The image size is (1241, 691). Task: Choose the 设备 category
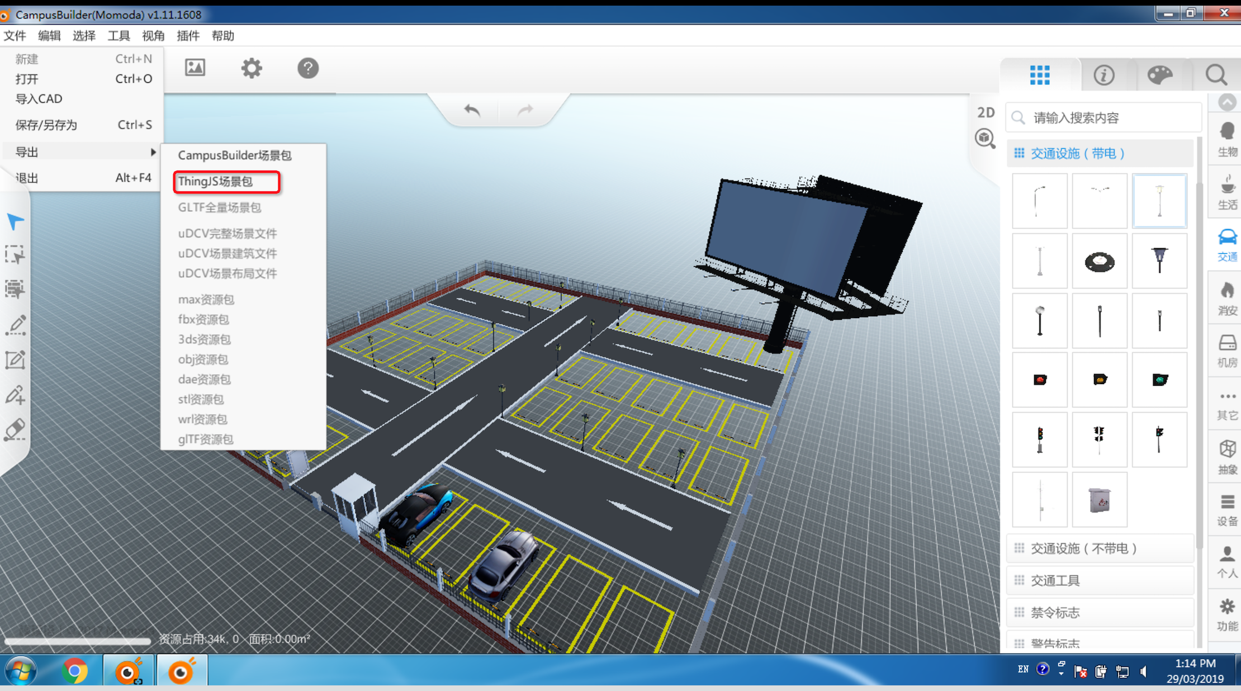(1228, 510)
